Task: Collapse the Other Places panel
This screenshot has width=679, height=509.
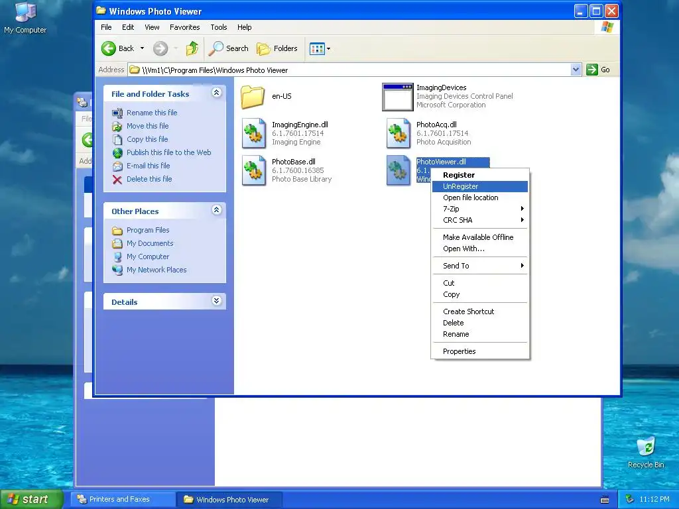Action: click(x=217, y=210)
